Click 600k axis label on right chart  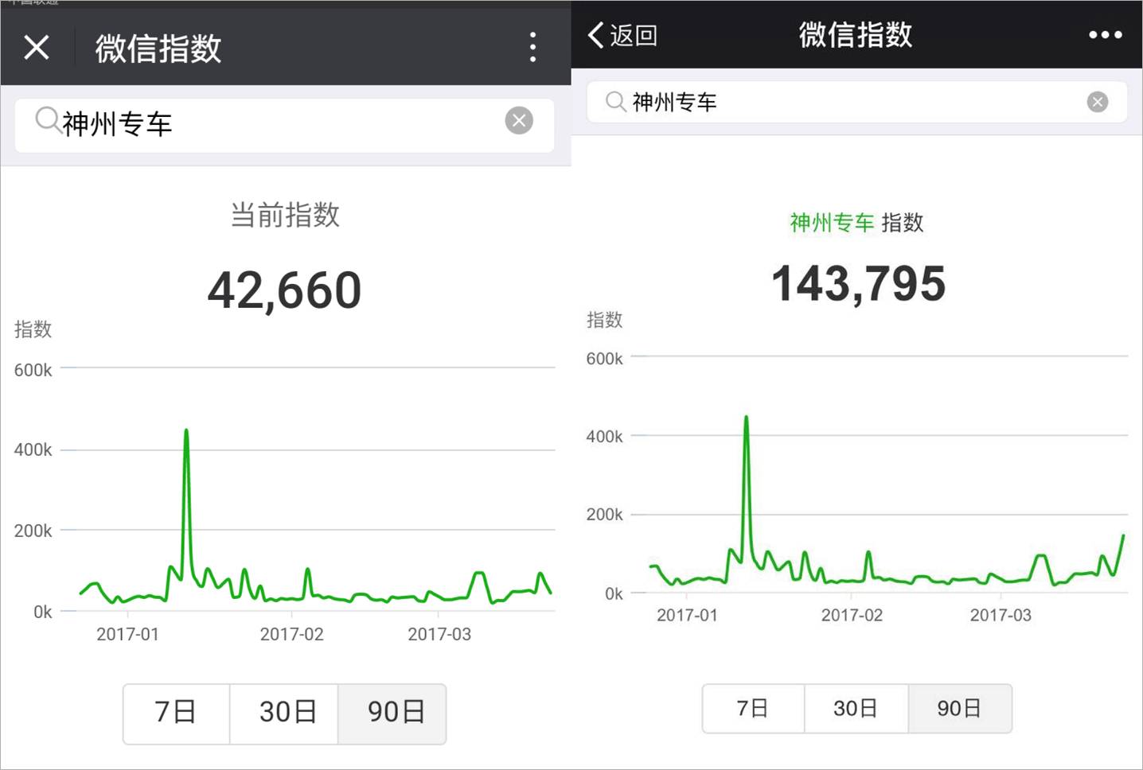(x=604, y=359)
